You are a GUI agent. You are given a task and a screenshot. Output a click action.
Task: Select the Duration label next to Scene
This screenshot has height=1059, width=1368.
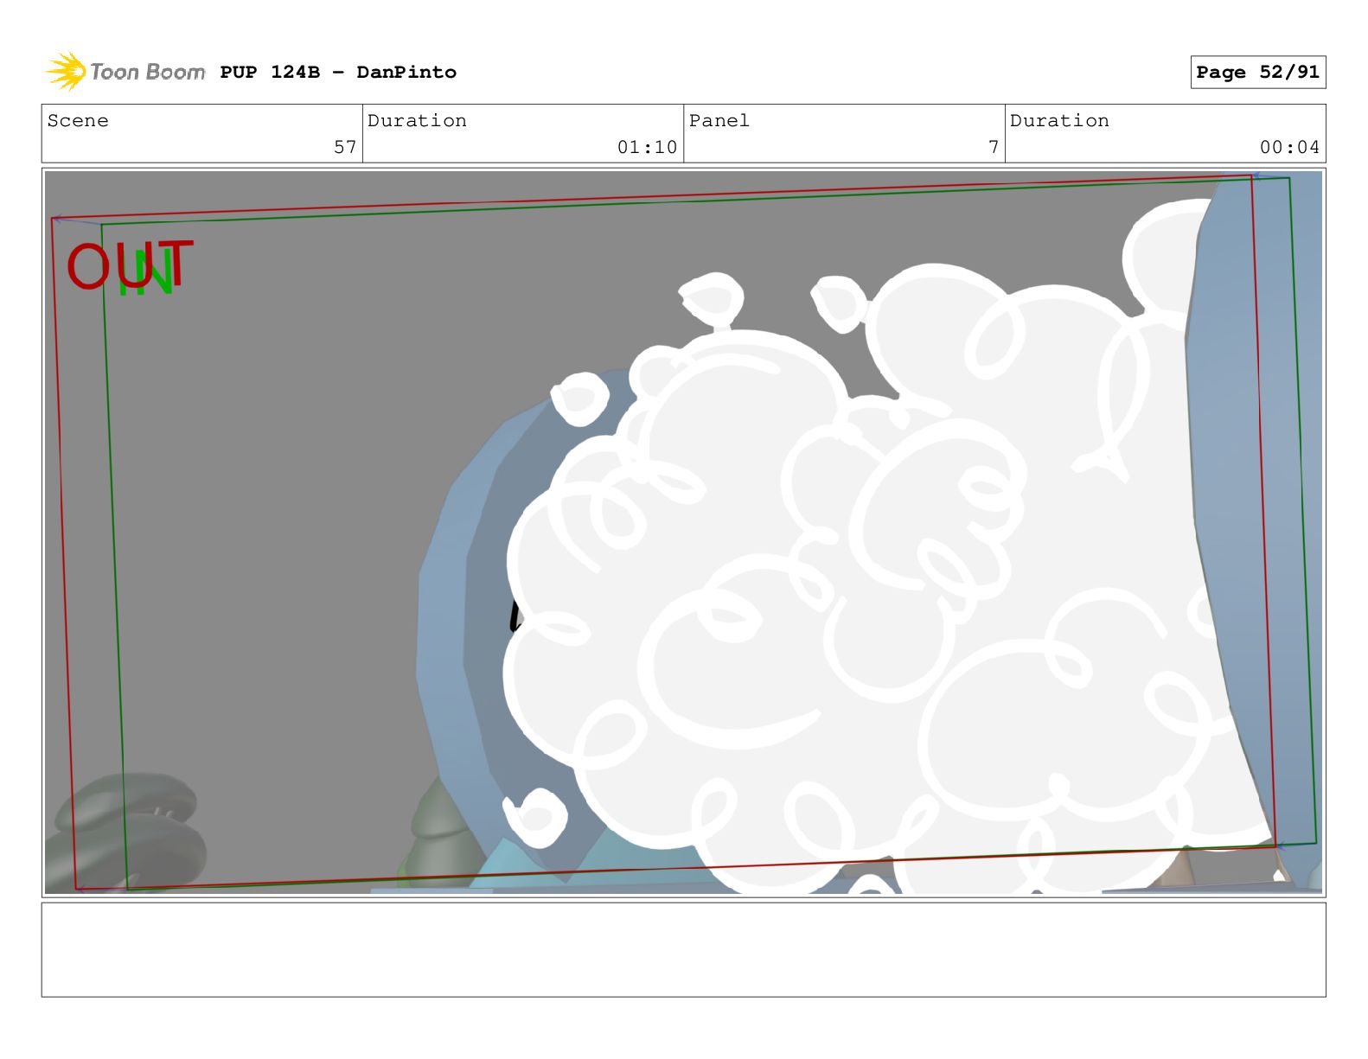tap(418, 121)
